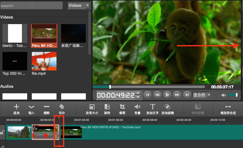Viewport: 243px width, 148px height.
Task: Toggle the track lock icon on video track
Action: point(2,133)
